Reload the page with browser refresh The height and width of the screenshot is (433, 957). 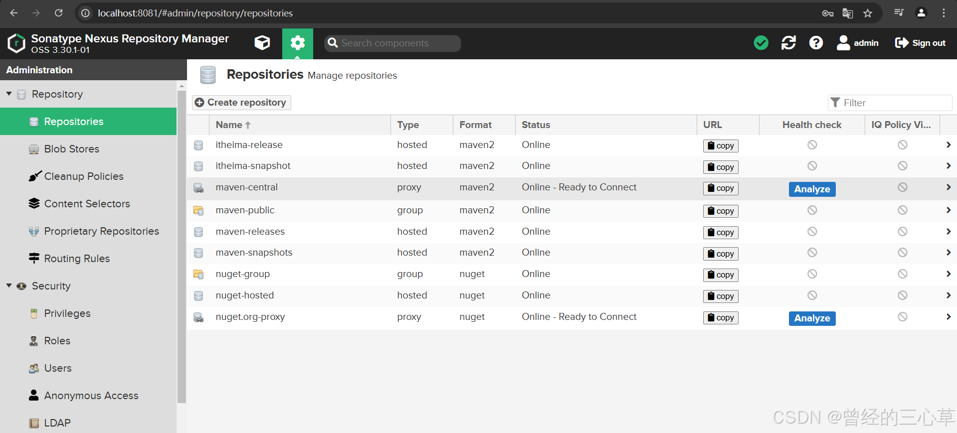coord(58,13)
